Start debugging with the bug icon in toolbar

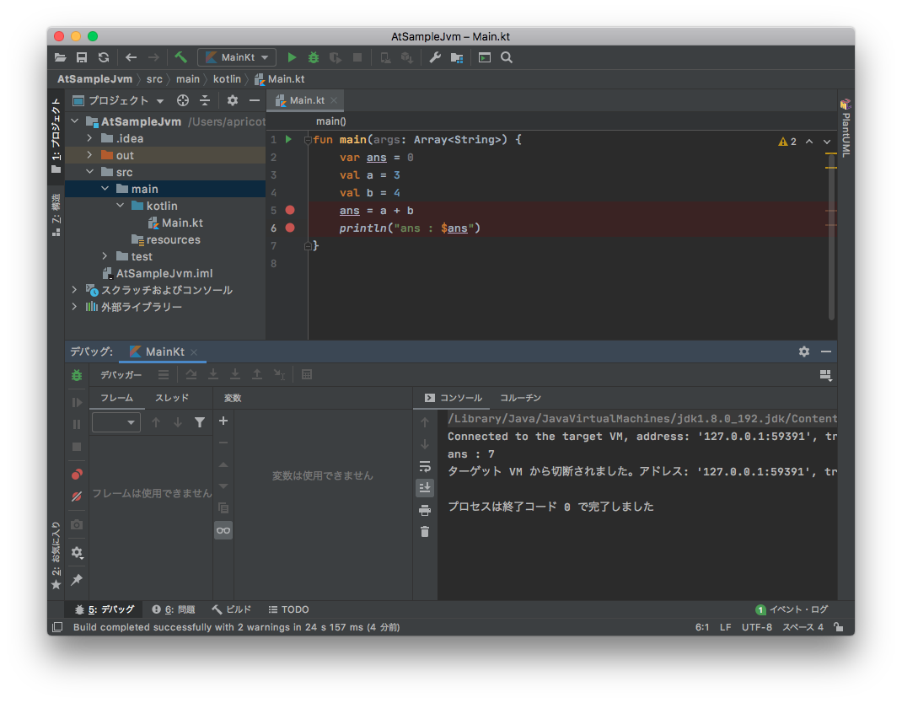click(x=314, y=57)
